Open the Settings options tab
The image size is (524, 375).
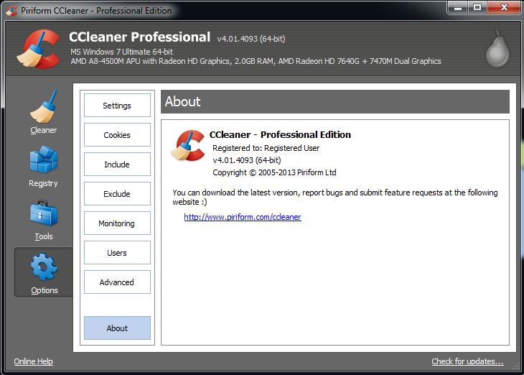coord(117,106)
